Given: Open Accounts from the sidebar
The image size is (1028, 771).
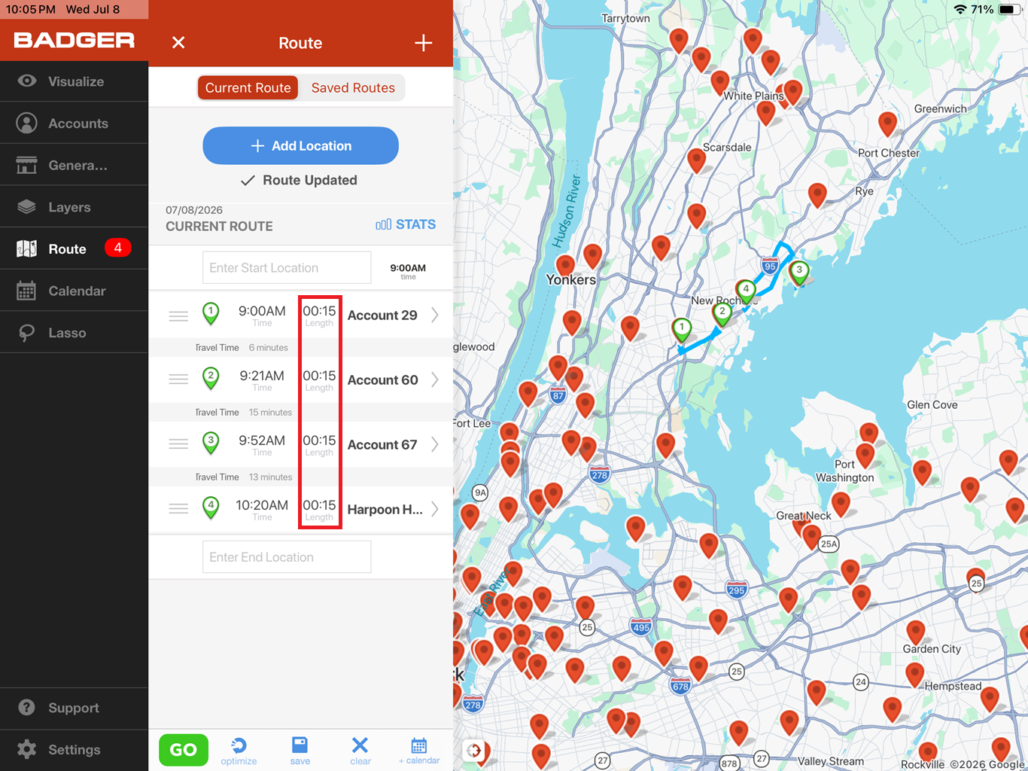Looking at the screenshot, I should (74, 123).
